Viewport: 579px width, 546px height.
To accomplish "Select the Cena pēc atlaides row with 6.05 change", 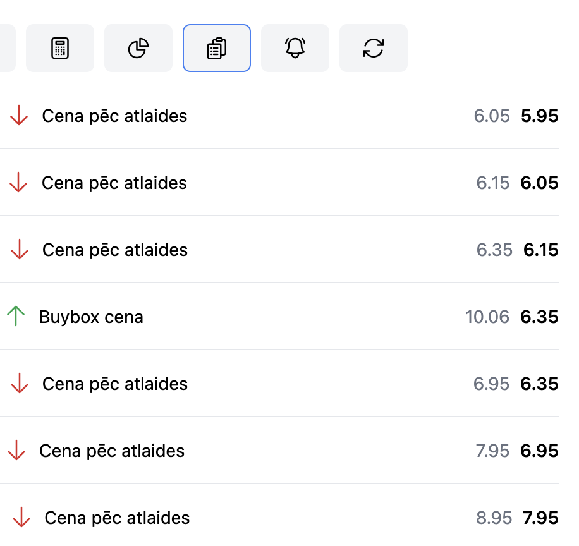I will pyautogui.click(x=114, y=183).
